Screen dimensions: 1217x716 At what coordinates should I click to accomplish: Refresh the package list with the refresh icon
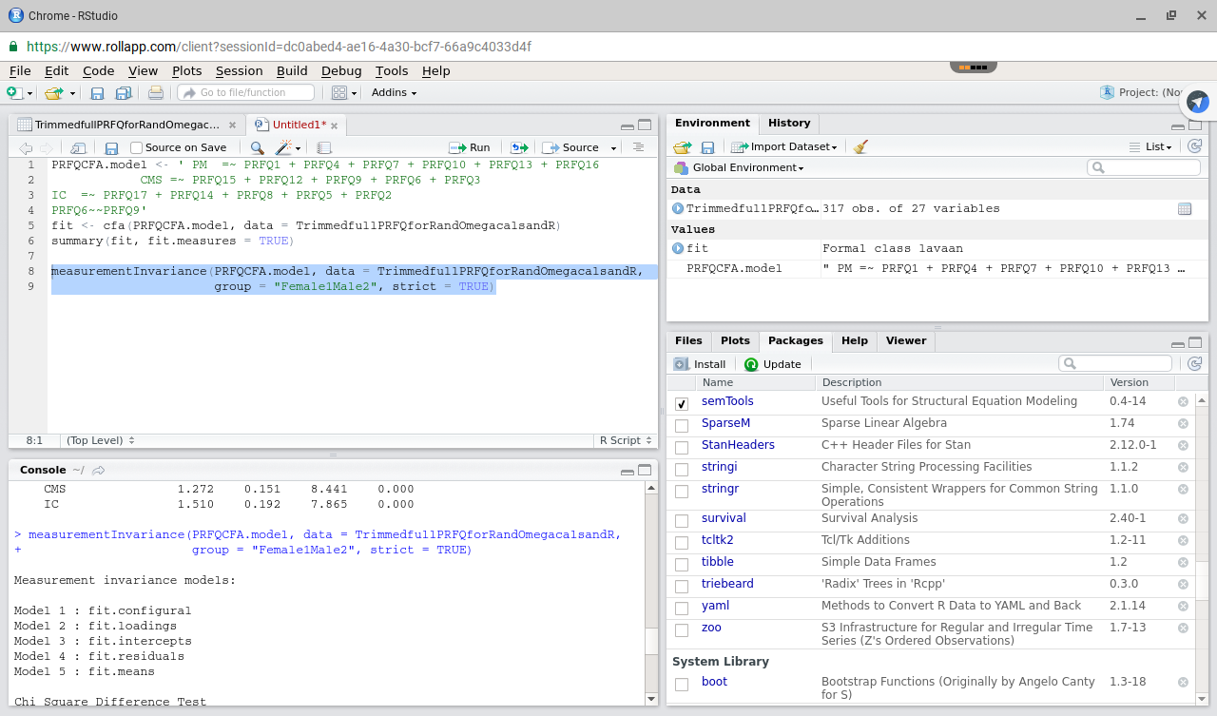click(1194, 363)
